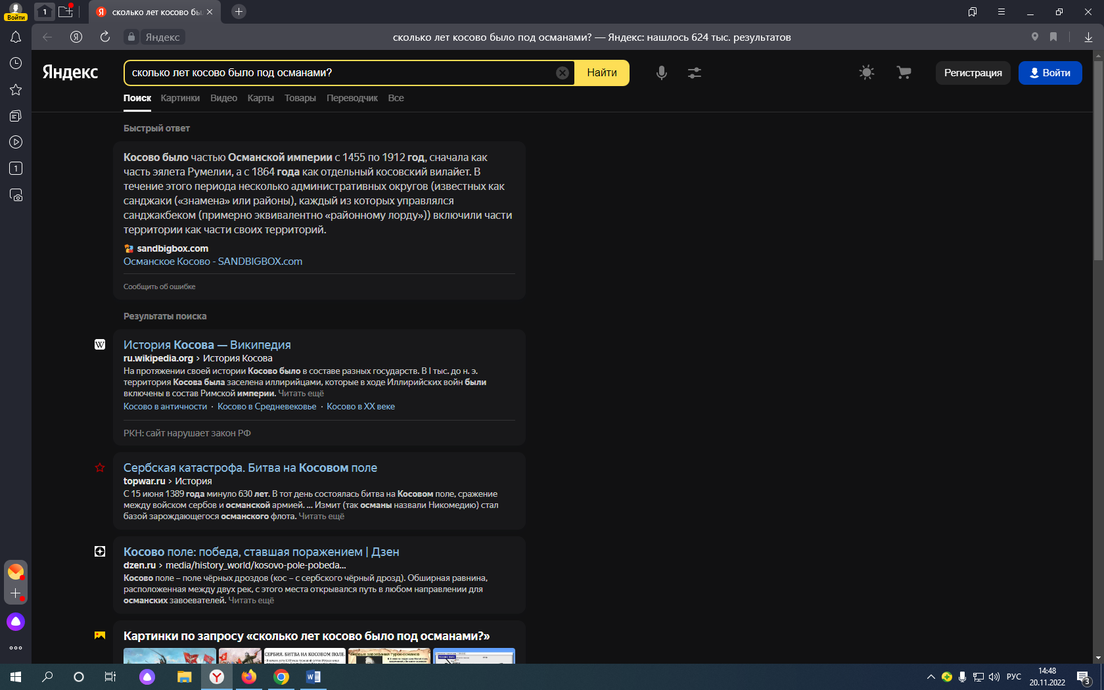
Task: Open Chrome from the taskbar
Action: pos(281,677)
